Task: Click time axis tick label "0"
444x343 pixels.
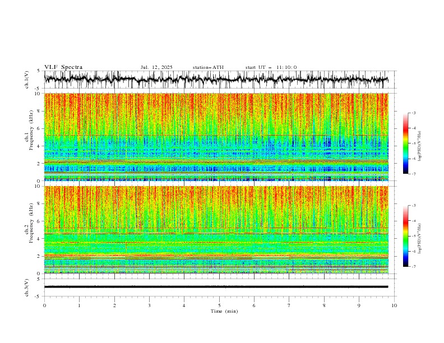Action: [44, 305]
